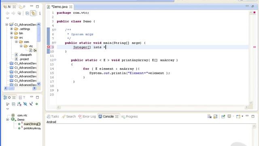259x146 pixels.
Task: Open the Outline view menu triangle
Action: 8,109
